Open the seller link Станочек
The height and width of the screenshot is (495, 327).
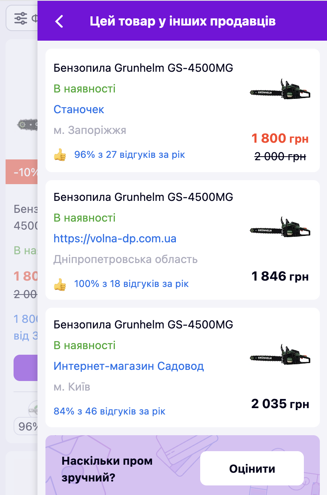(x=79, y=109)
